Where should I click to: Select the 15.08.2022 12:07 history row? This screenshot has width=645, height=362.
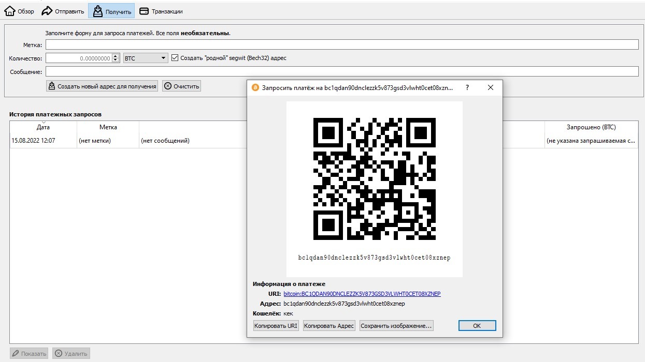coord(324,141)
